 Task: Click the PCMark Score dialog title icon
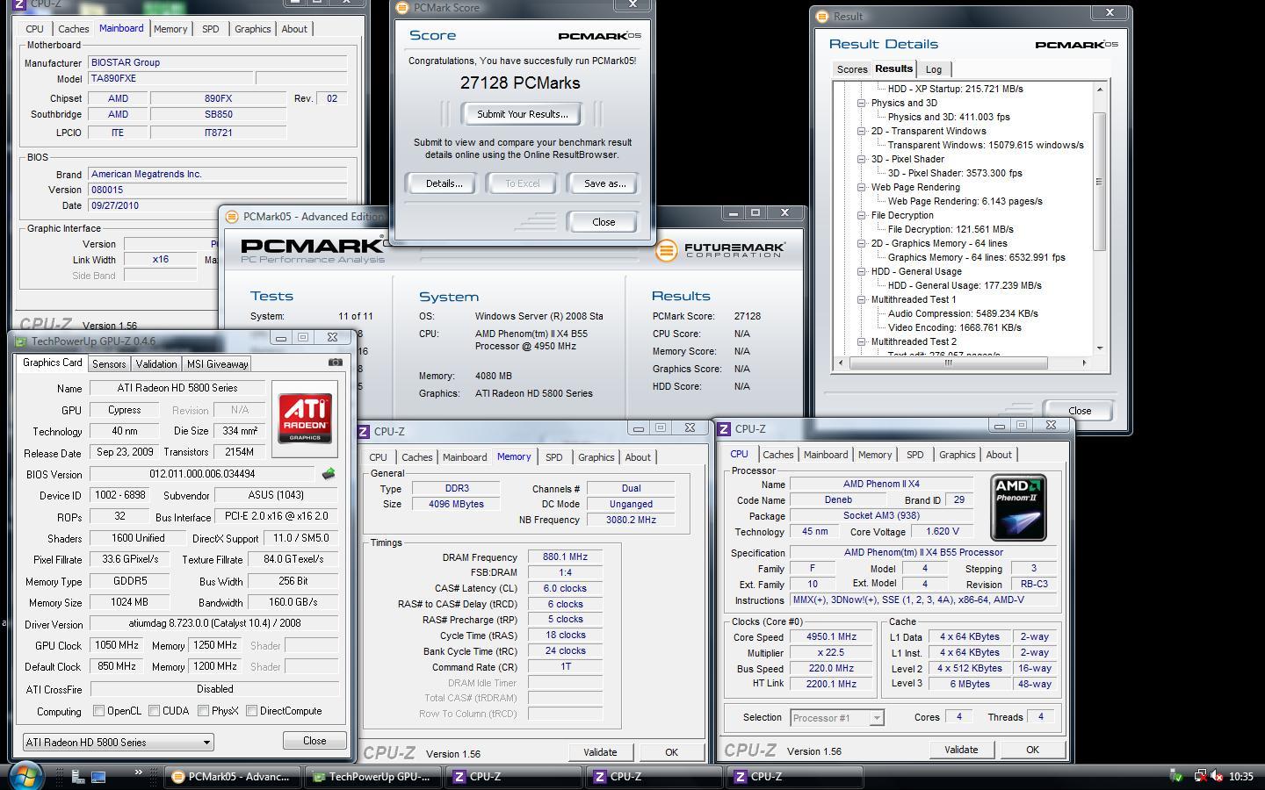[x=402, y=8]
